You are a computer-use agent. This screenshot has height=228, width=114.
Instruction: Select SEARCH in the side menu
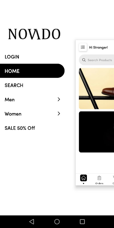[14, 85]
